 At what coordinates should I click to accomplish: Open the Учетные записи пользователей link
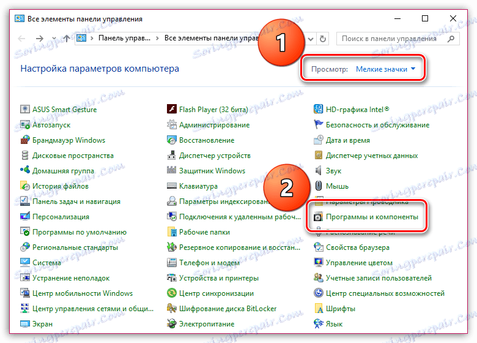pos(379,278)
